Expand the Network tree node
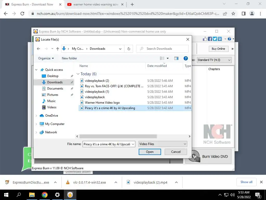Screen dimensions: 266x200 coord(36,132)
